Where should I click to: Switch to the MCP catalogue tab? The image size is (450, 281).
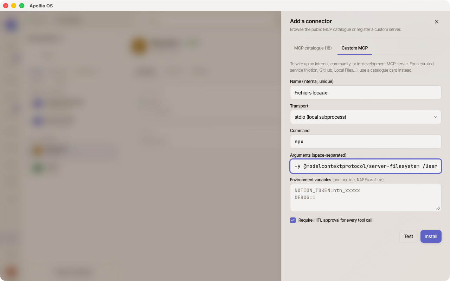[313, 48]
